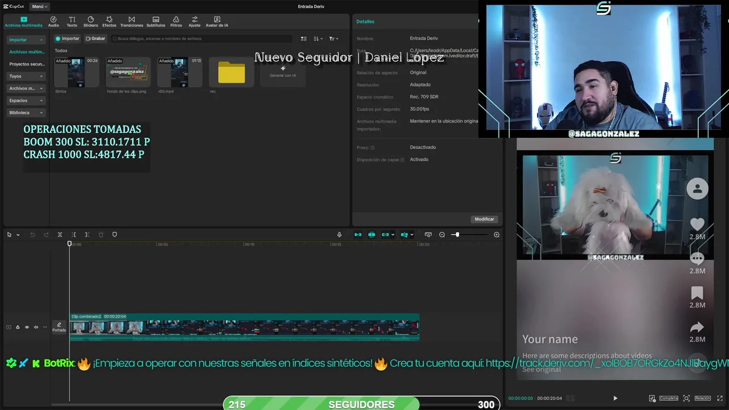
Task: Toggle clip linkage button
Action: (x=386, y=235)
